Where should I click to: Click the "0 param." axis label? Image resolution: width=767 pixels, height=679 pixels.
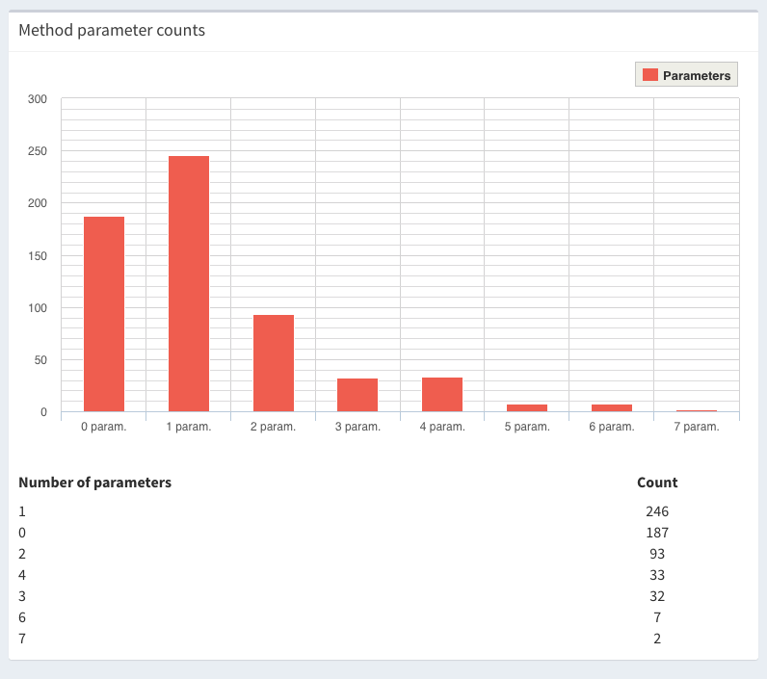104,427
